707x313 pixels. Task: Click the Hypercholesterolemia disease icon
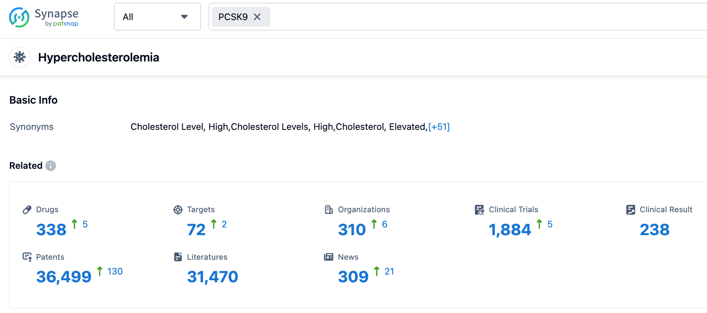20,57
